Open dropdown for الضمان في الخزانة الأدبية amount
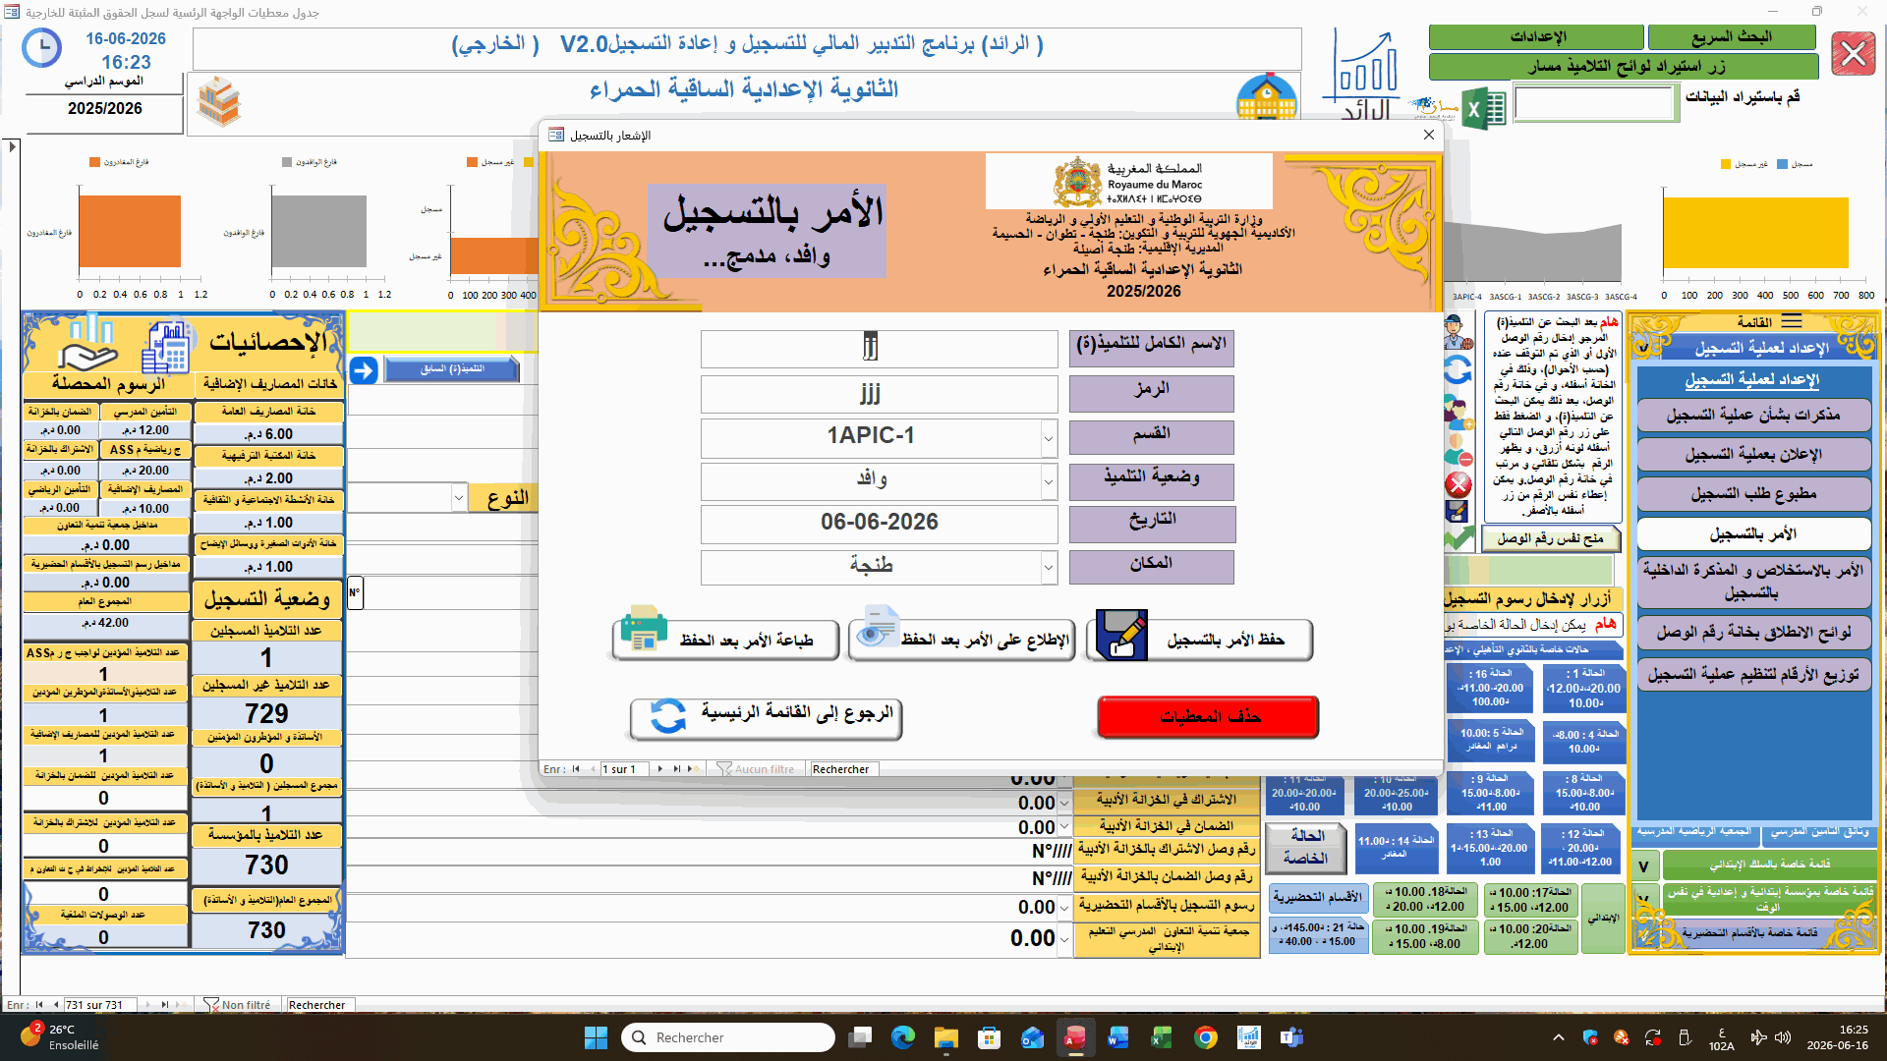This screenshot has height=1061, width=1887. (1064, 827)
